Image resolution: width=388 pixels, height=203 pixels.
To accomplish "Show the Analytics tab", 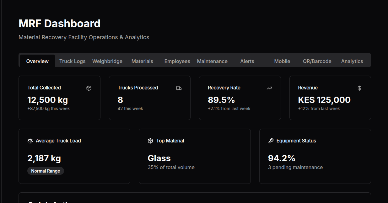I will pos(352,61).
